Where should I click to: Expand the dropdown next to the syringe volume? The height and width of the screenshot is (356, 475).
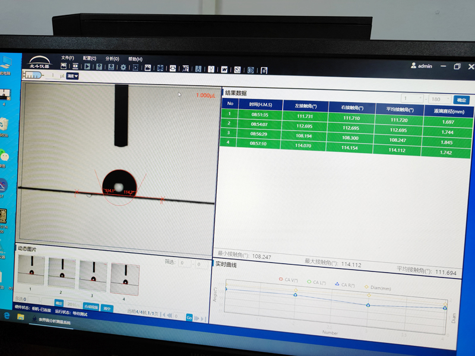pos(72,76)
